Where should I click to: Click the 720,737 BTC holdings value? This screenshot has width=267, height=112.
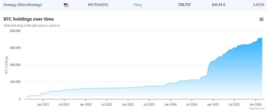pos(184,5)
